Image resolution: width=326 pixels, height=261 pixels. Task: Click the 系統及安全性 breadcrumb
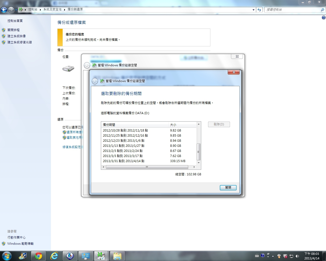click(x=52, y=9)
